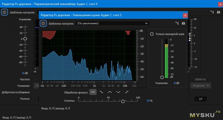This screenshot has height=120, width=223.
Task: Select mid-frequency notch focus shape icon
Action: tap(118, 92)
